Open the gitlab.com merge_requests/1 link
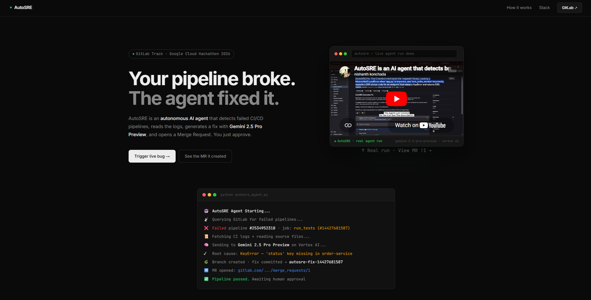591x300 pixels. (x=274, y=270)
